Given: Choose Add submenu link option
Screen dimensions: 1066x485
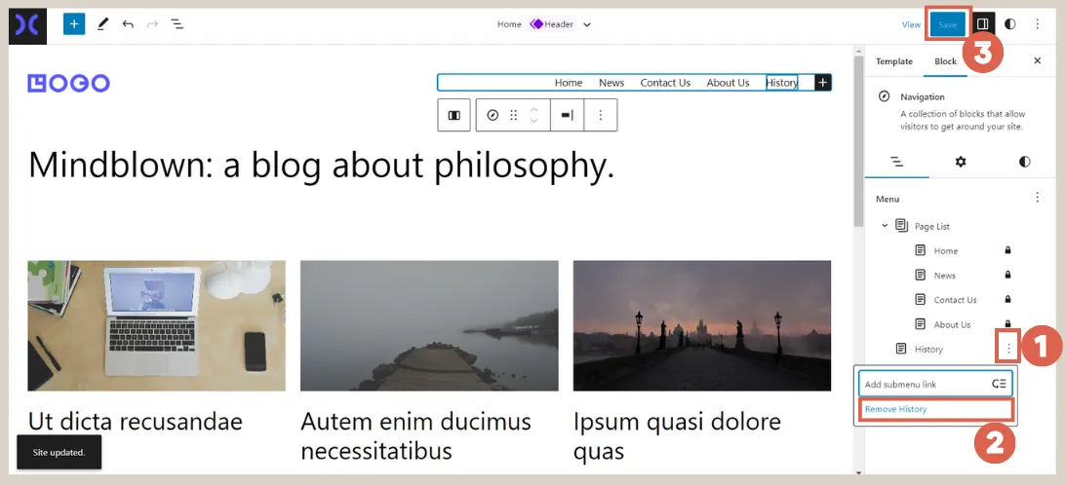Looking at the screenshot, I should pos(935,384).
